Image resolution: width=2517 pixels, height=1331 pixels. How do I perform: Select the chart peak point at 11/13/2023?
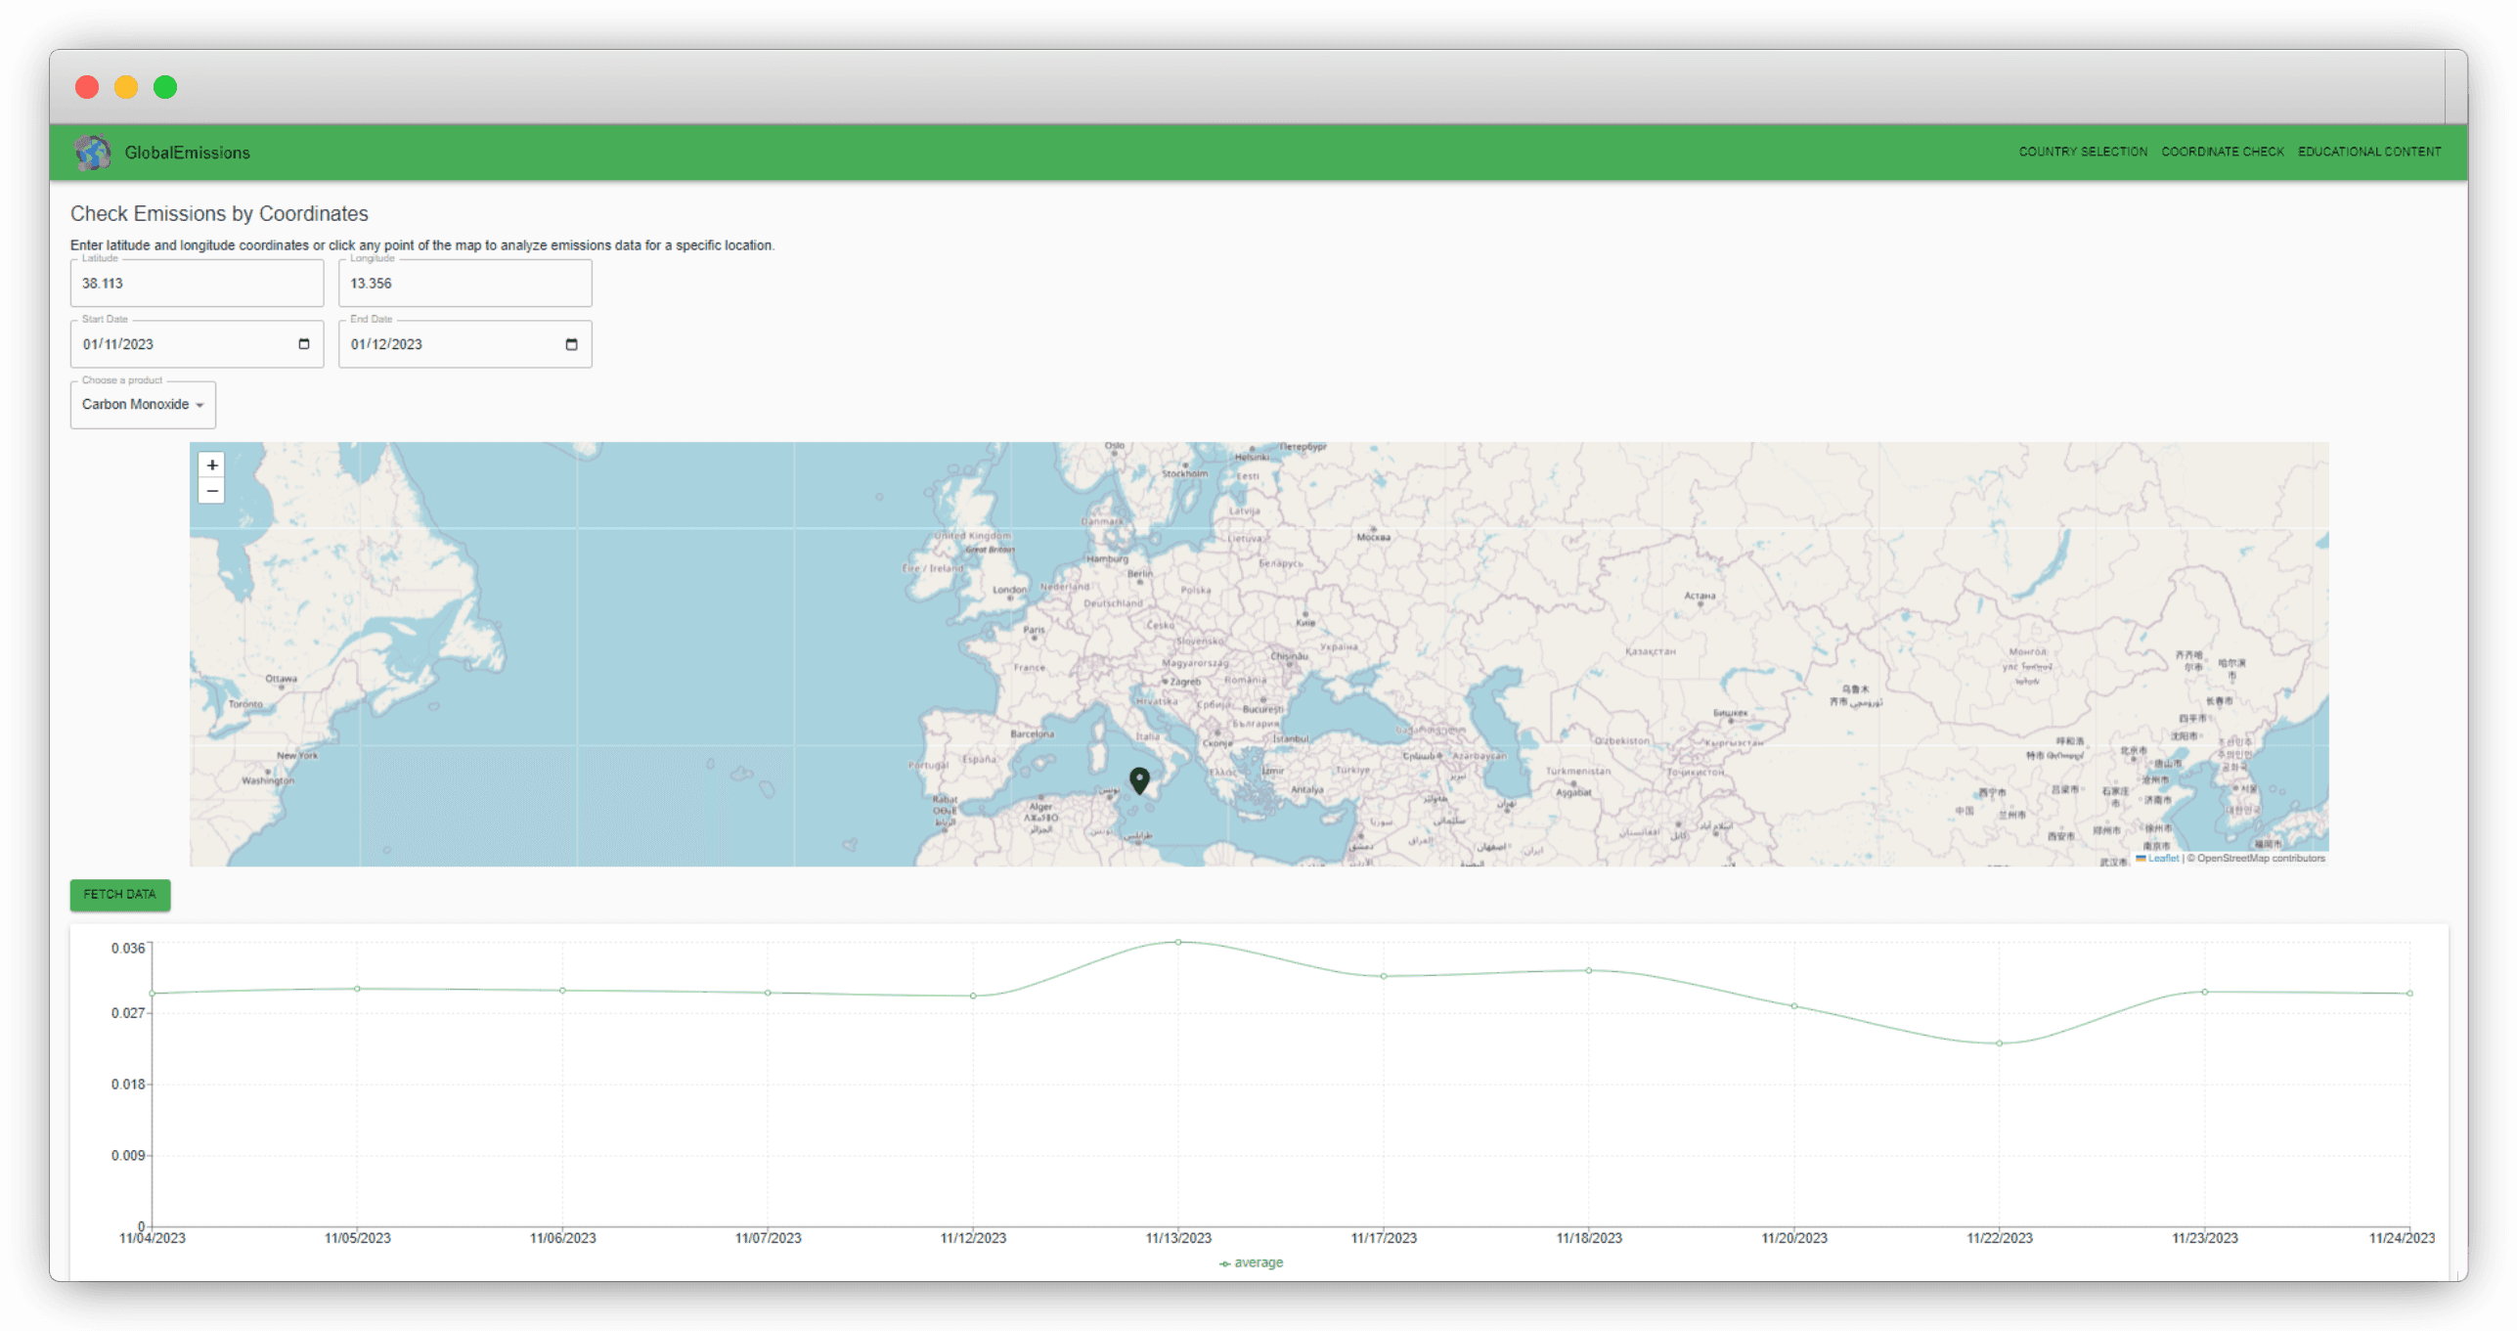1178,943
